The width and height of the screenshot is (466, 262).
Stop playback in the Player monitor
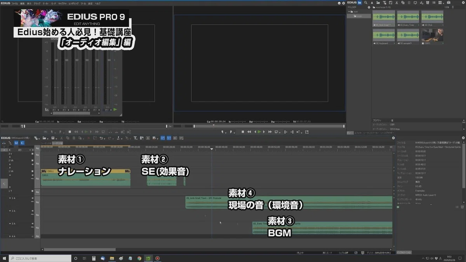point(70,132)
